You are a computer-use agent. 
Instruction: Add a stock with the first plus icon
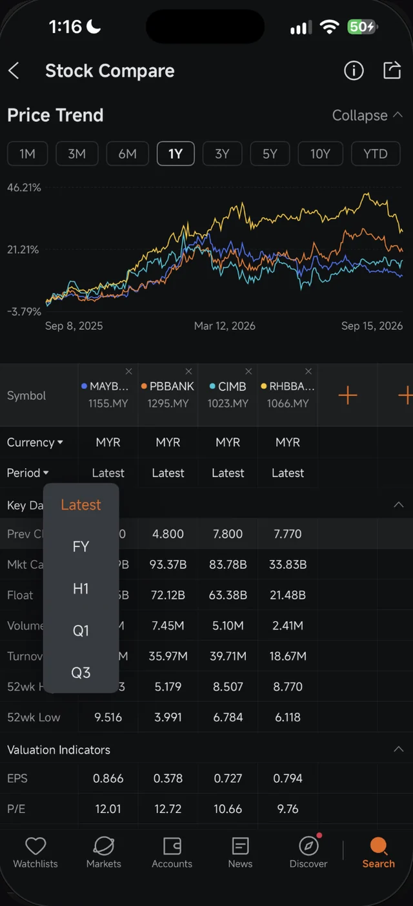pyautogui.click(x=348, y=395)
